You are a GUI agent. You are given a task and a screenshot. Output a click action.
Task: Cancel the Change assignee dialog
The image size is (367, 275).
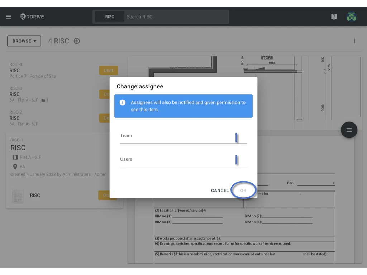click(220, 190)
